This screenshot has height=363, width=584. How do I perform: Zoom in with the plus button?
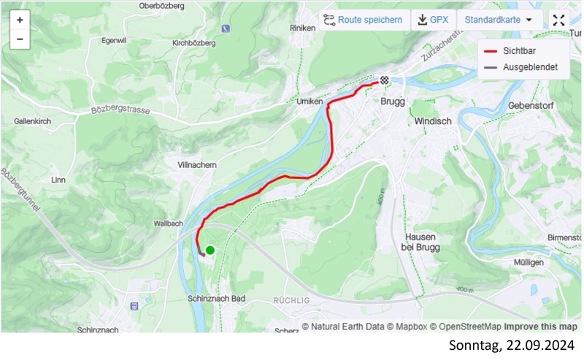[x=20, y=20]
